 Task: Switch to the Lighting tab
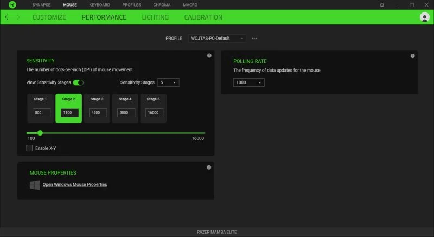(x=155, y=17)
